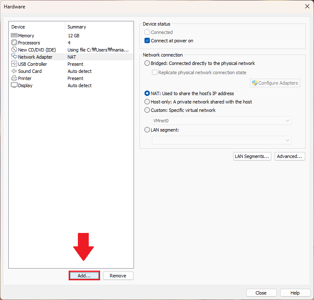Click the 'Using file C:' CD/DVD summary

(98, 50)
